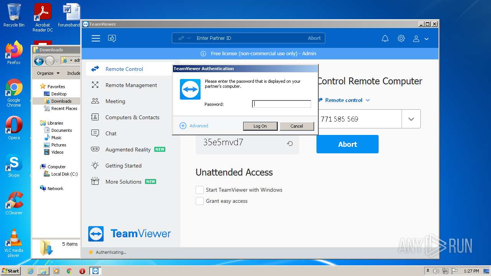Select the VLC media player desktop icon

tap(14, 243)
